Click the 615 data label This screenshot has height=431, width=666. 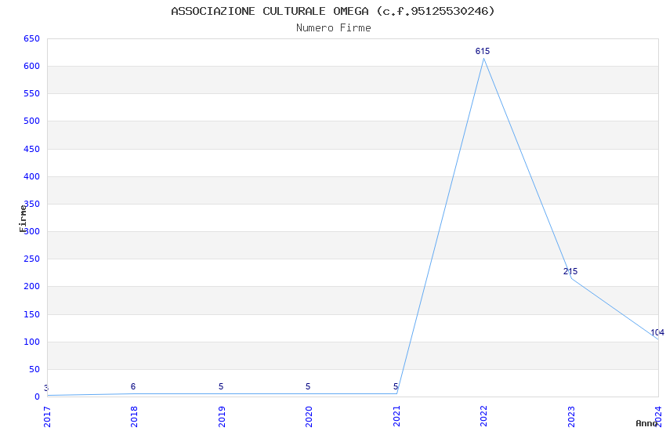483,51
